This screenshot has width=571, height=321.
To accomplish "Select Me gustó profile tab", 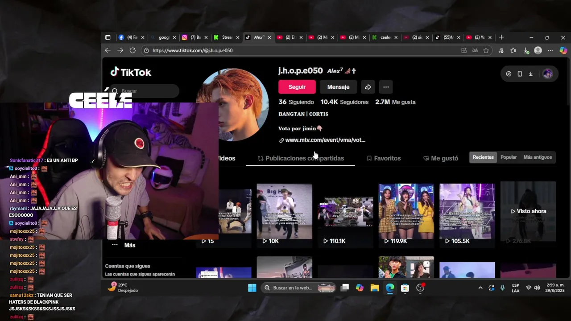I will (441, 158).
